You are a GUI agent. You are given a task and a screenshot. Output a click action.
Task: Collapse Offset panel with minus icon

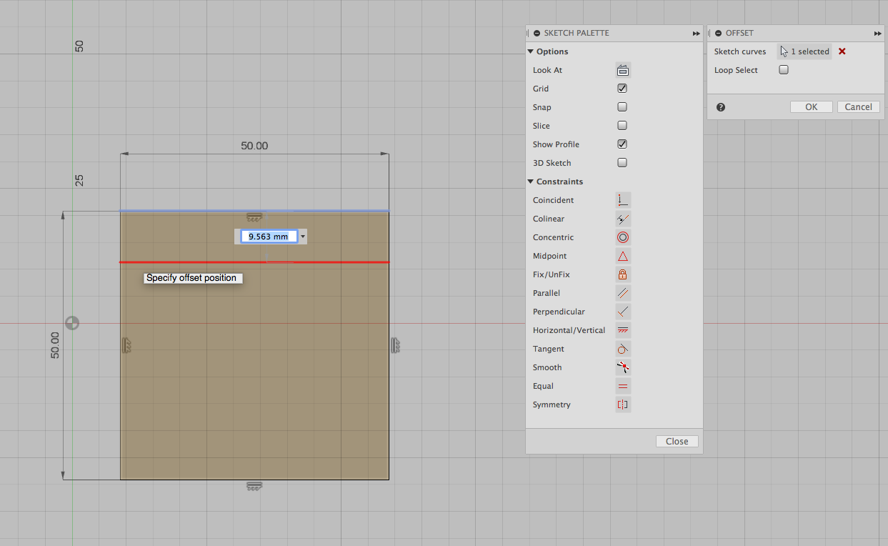point(718,34)
